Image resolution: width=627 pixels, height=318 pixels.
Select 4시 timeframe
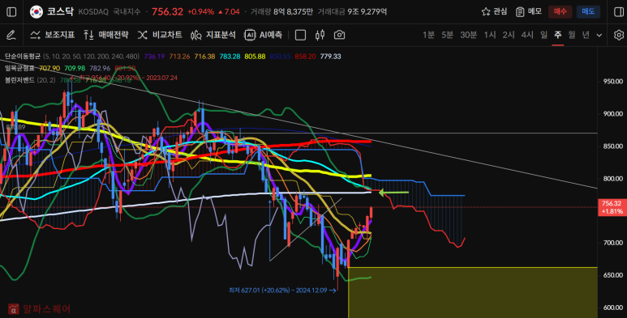(x=527, y=35)
